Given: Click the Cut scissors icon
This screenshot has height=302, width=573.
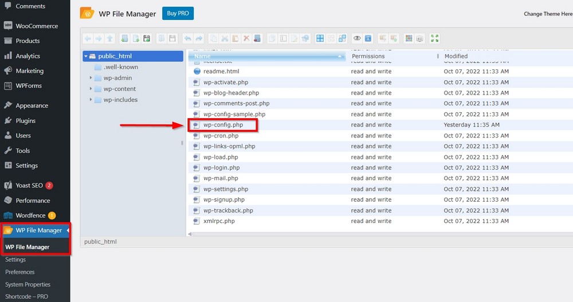Looking at the screenshot, I should point(225,38).
